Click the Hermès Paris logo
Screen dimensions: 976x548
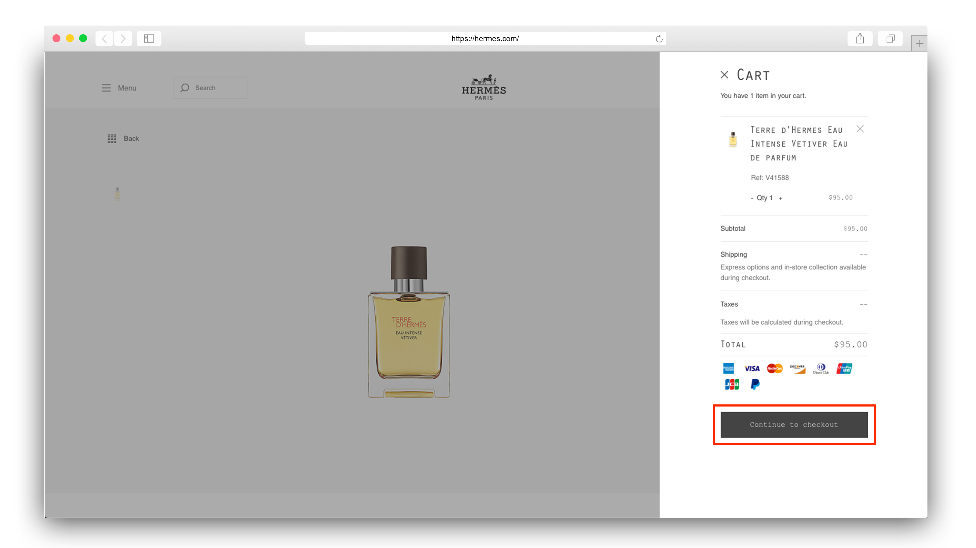point(484,87)
